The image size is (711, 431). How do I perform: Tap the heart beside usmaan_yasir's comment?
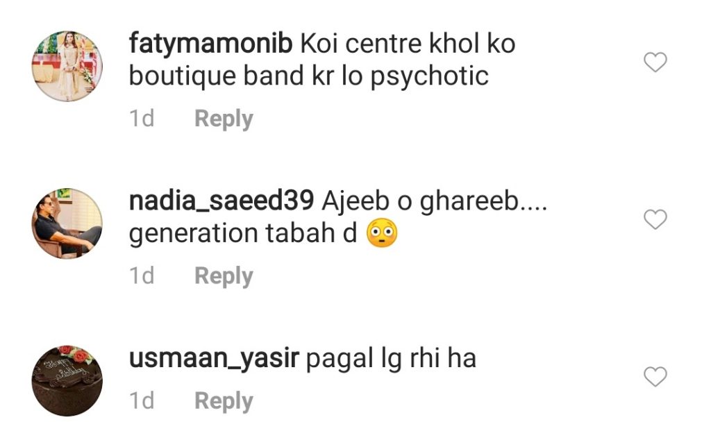[x=655, y=377]
